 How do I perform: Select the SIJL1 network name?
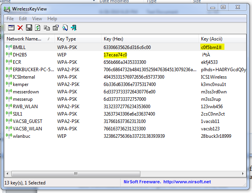click(x=17, y=114)
